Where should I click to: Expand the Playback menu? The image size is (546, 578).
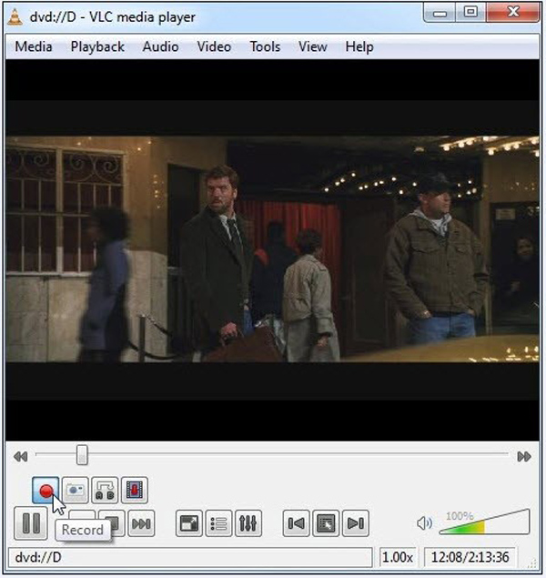pos(97,46)
